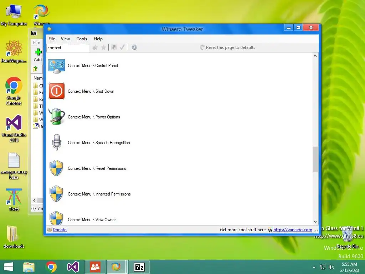
Task: Open settings gear in Winaero toolbar
Action: tap(134, 47)
